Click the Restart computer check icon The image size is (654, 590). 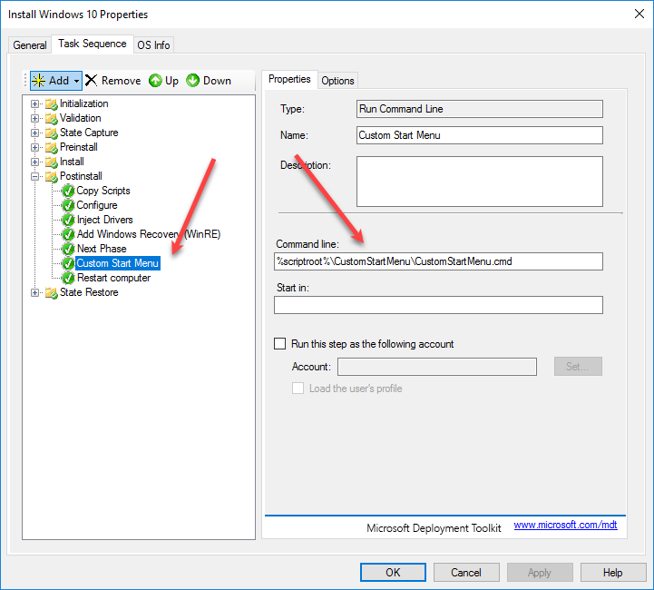[x=67, y=278]
